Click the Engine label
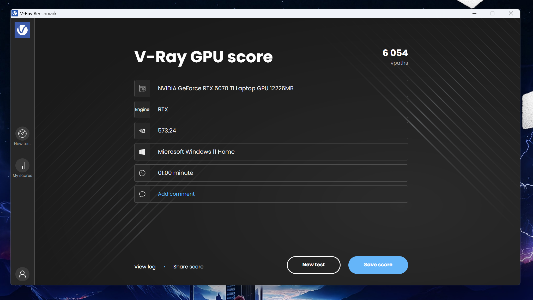This screenshot has width=533, height=300. coord(142,109)
